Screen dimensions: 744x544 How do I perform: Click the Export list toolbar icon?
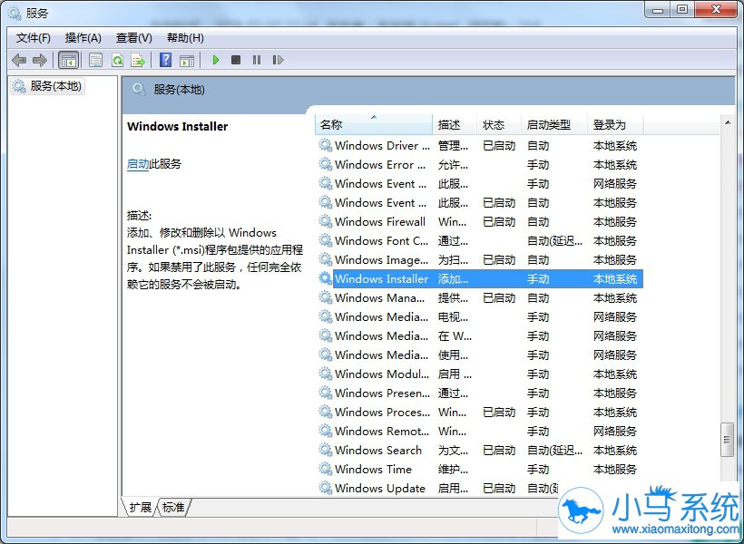click(x=138, y=60)
